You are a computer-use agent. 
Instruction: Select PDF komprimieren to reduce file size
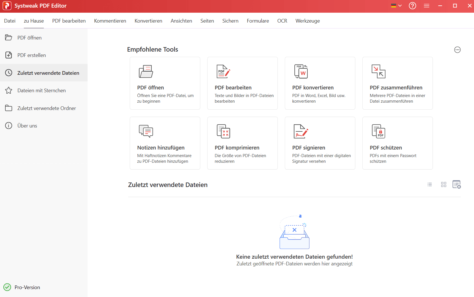click(242, 143)
